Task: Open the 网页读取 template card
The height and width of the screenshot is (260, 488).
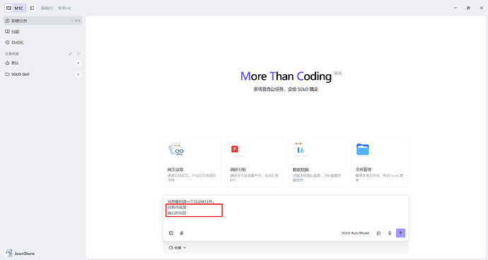Action: pos(192,161)
